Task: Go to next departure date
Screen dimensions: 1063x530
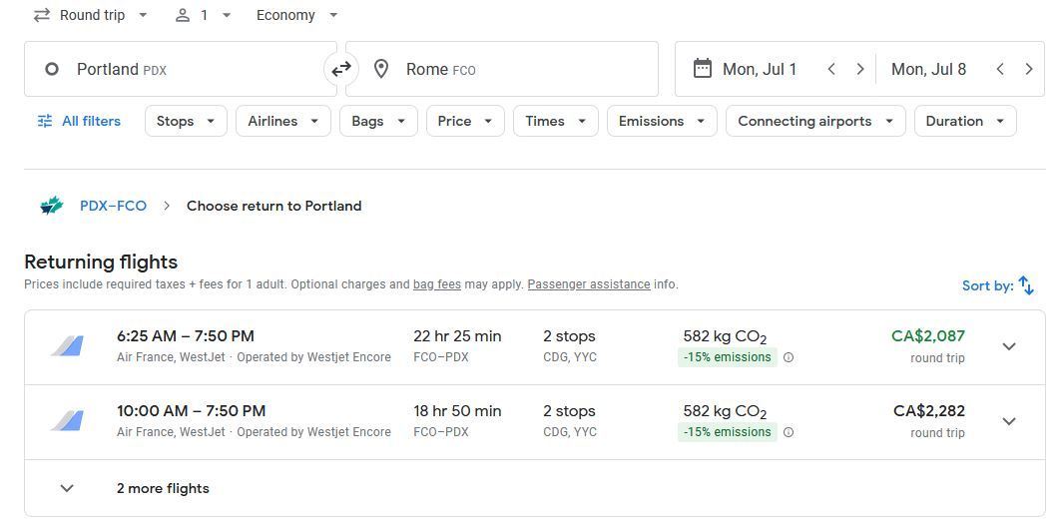Action: (x=860, y=69)
